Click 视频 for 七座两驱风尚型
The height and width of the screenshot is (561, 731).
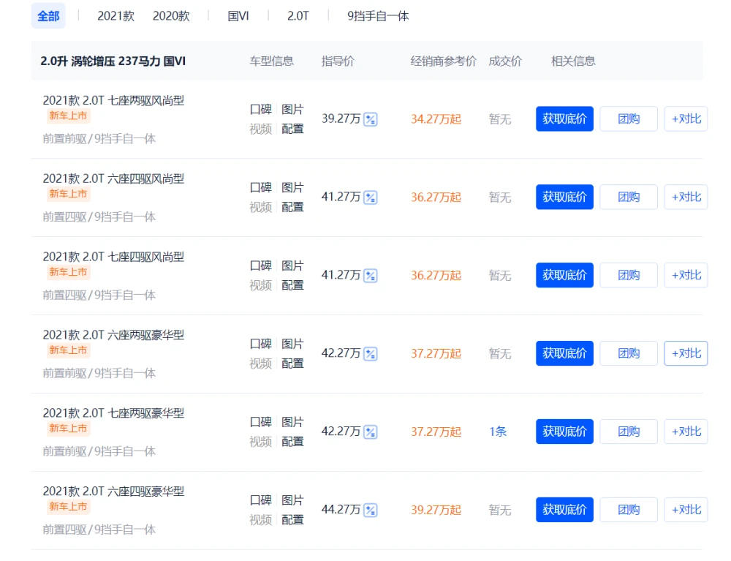point(261,129)
